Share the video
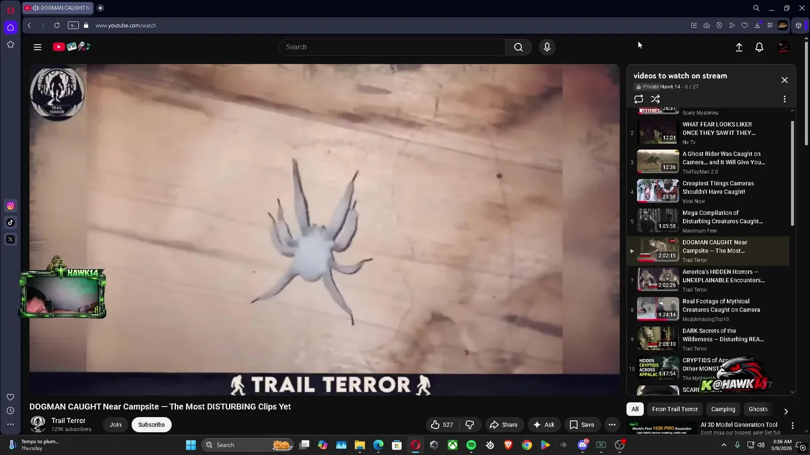Image resolution: width=810 pixels, height=455 pixels. pyautogui.click(x=504, y=425)
